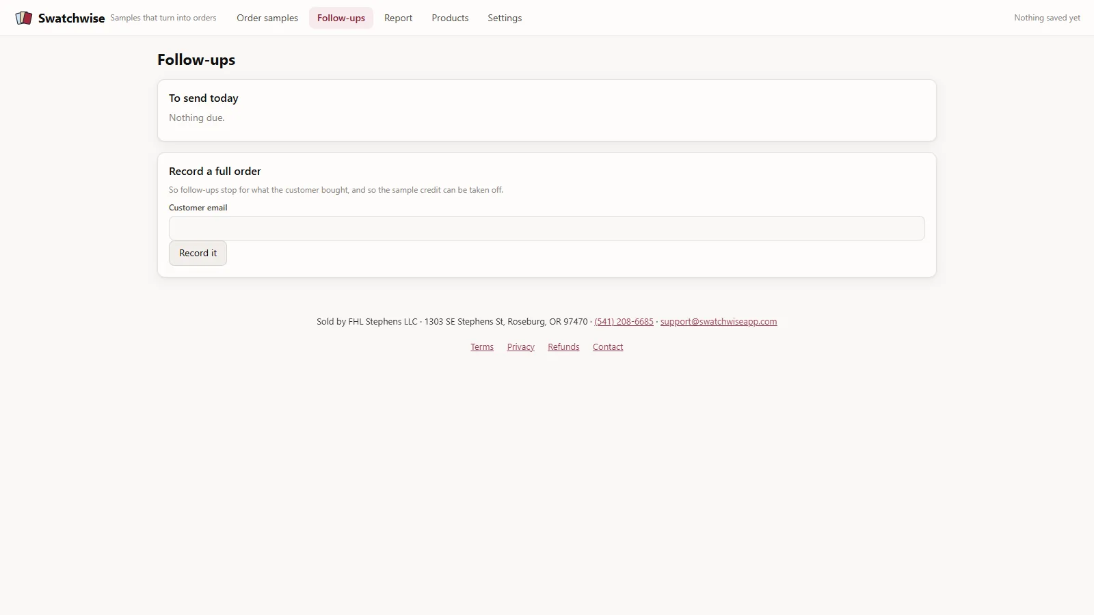Click the 'Record a full order' heading

pos(215,172)
